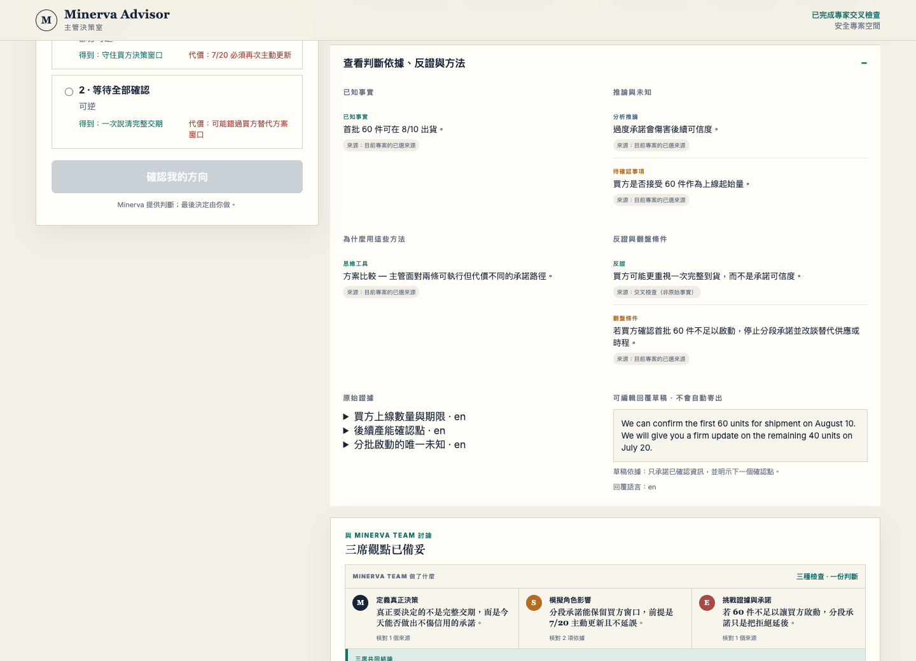
Task: Click the 安全專案空間 label
Action: pos(857,26)
